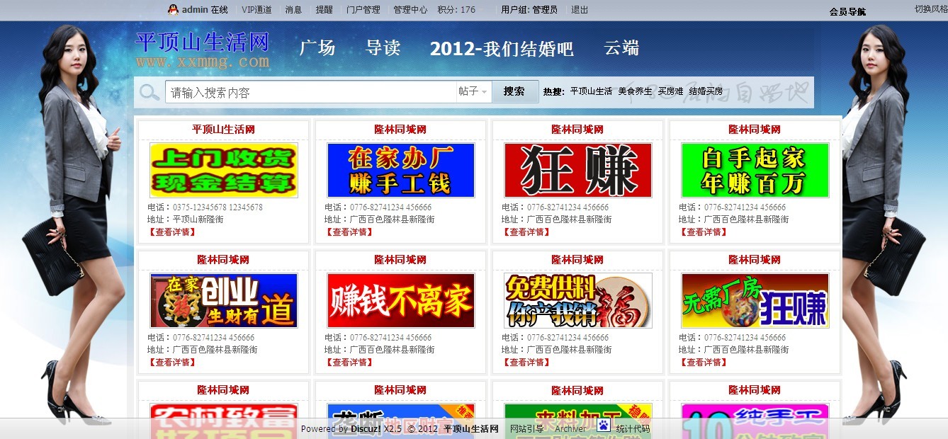Screen dimensions: 948x439
Task: Open 管理中心 in the top bar
Action: (x=410, y=10)
